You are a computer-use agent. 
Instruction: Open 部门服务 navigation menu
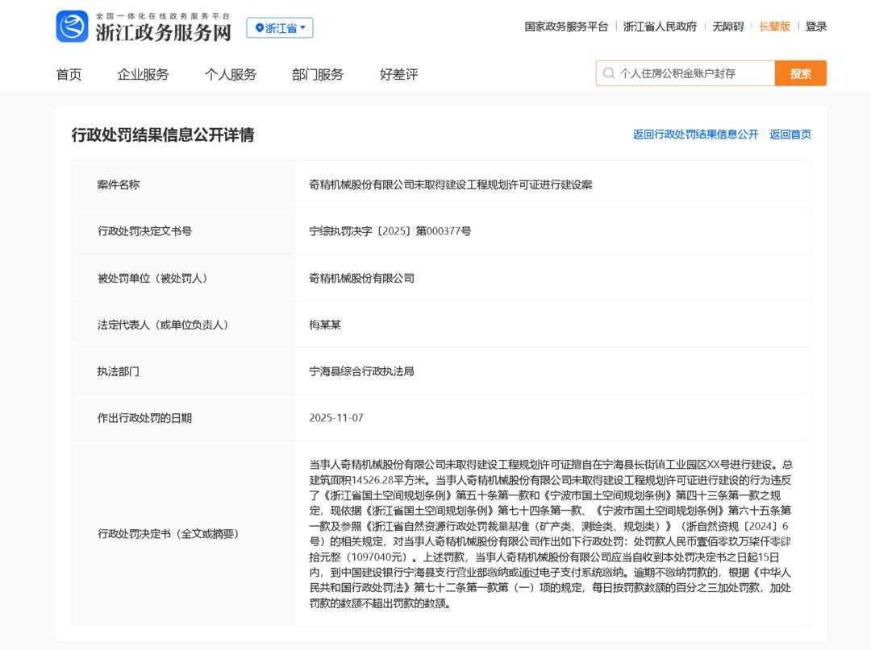coord(317,74)
